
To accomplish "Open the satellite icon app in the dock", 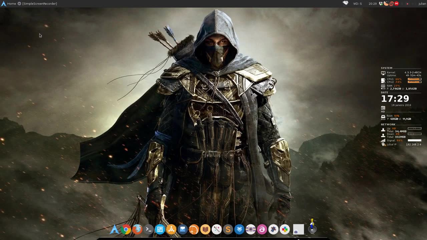I will tap(273, 229).
